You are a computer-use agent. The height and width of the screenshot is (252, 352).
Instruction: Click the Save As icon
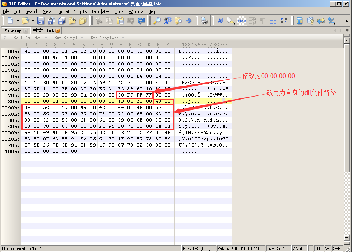click(51, 21)
